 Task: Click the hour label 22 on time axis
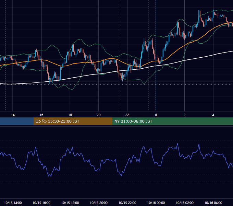click(127, 115)
